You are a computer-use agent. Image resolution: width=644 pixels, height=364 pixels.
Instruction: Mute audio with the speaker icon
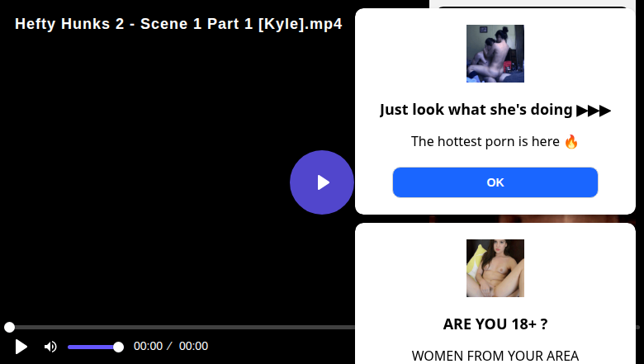coord(50,347)
